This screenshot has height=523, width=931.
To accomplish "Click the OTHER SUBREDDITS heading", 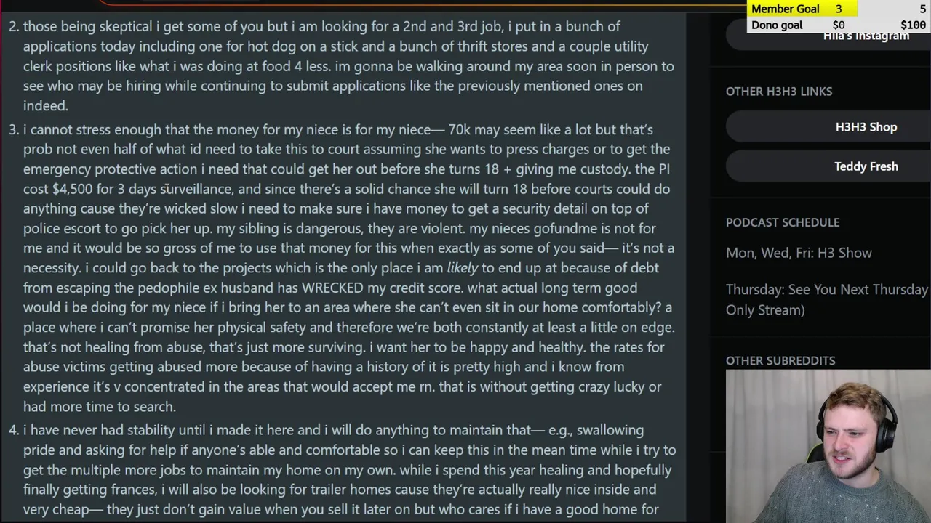I will 780,360.
